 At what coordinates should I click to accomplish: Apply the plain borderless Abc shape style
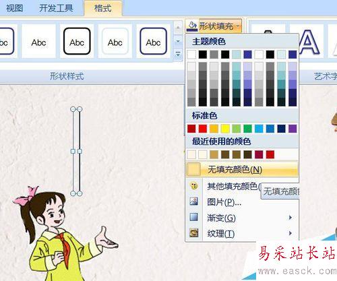38,41
